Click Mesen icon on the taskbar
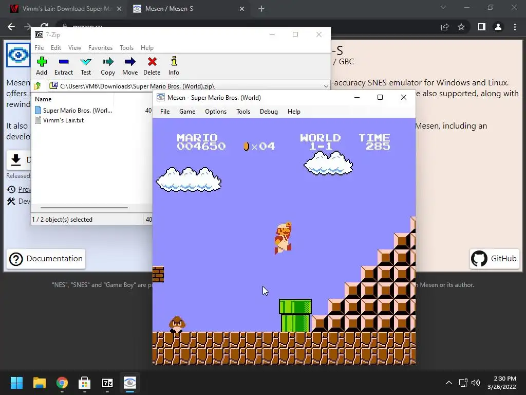Screen dimensions: 526x395 (x=130, y=383)
